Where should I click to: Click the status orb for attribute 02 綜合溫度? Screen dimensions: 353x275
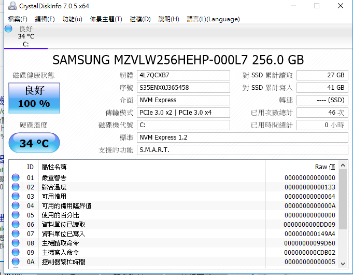click(16, 187)
